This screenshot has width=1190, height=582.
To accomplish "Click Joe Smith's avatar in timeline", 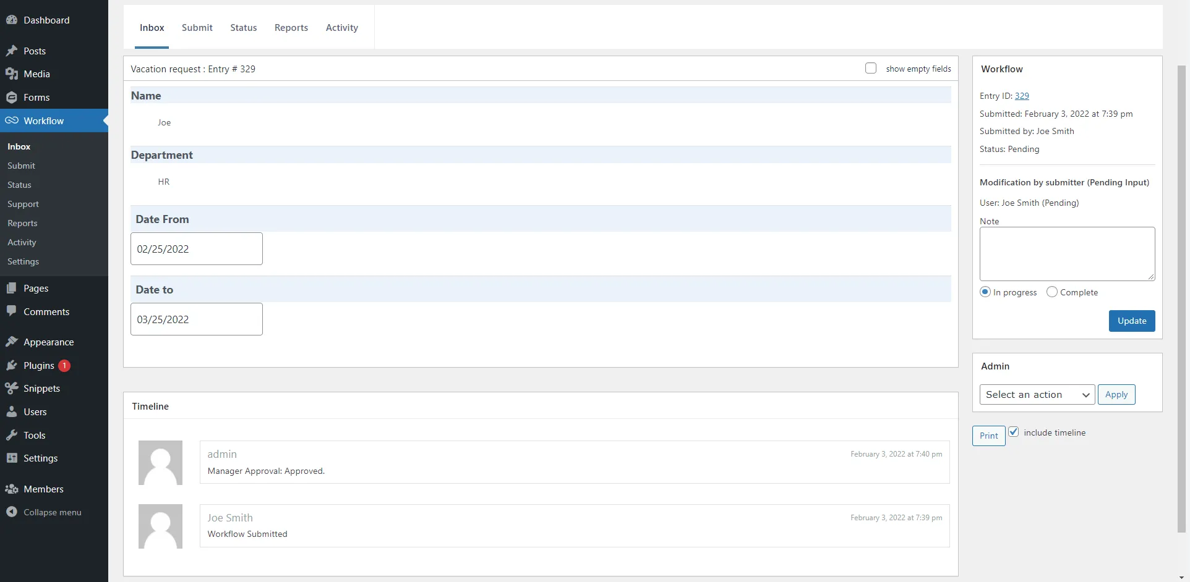I will point(160,526).
